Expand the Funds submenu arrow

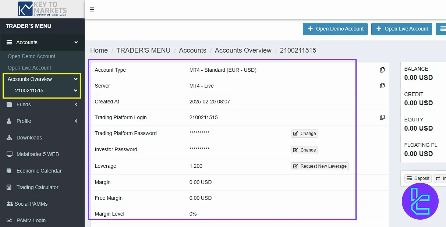(x=76, y=104)
